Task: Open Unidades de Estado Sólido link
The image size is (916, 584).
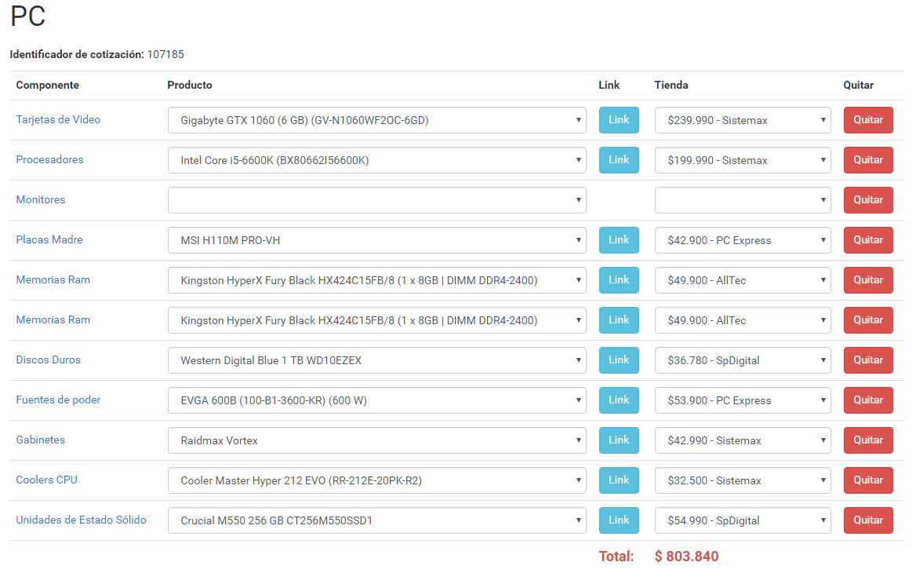Action: [82, 520]
